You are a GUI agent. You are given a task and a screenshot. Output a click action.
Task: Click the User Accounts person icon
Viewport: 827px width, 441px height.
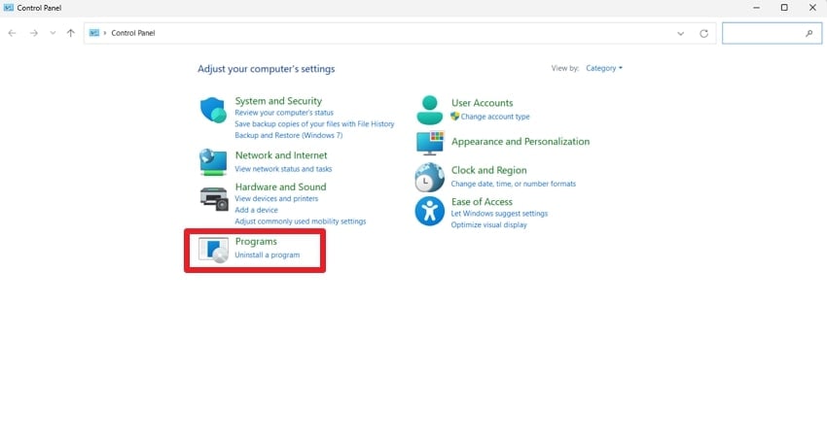[429, 110]
